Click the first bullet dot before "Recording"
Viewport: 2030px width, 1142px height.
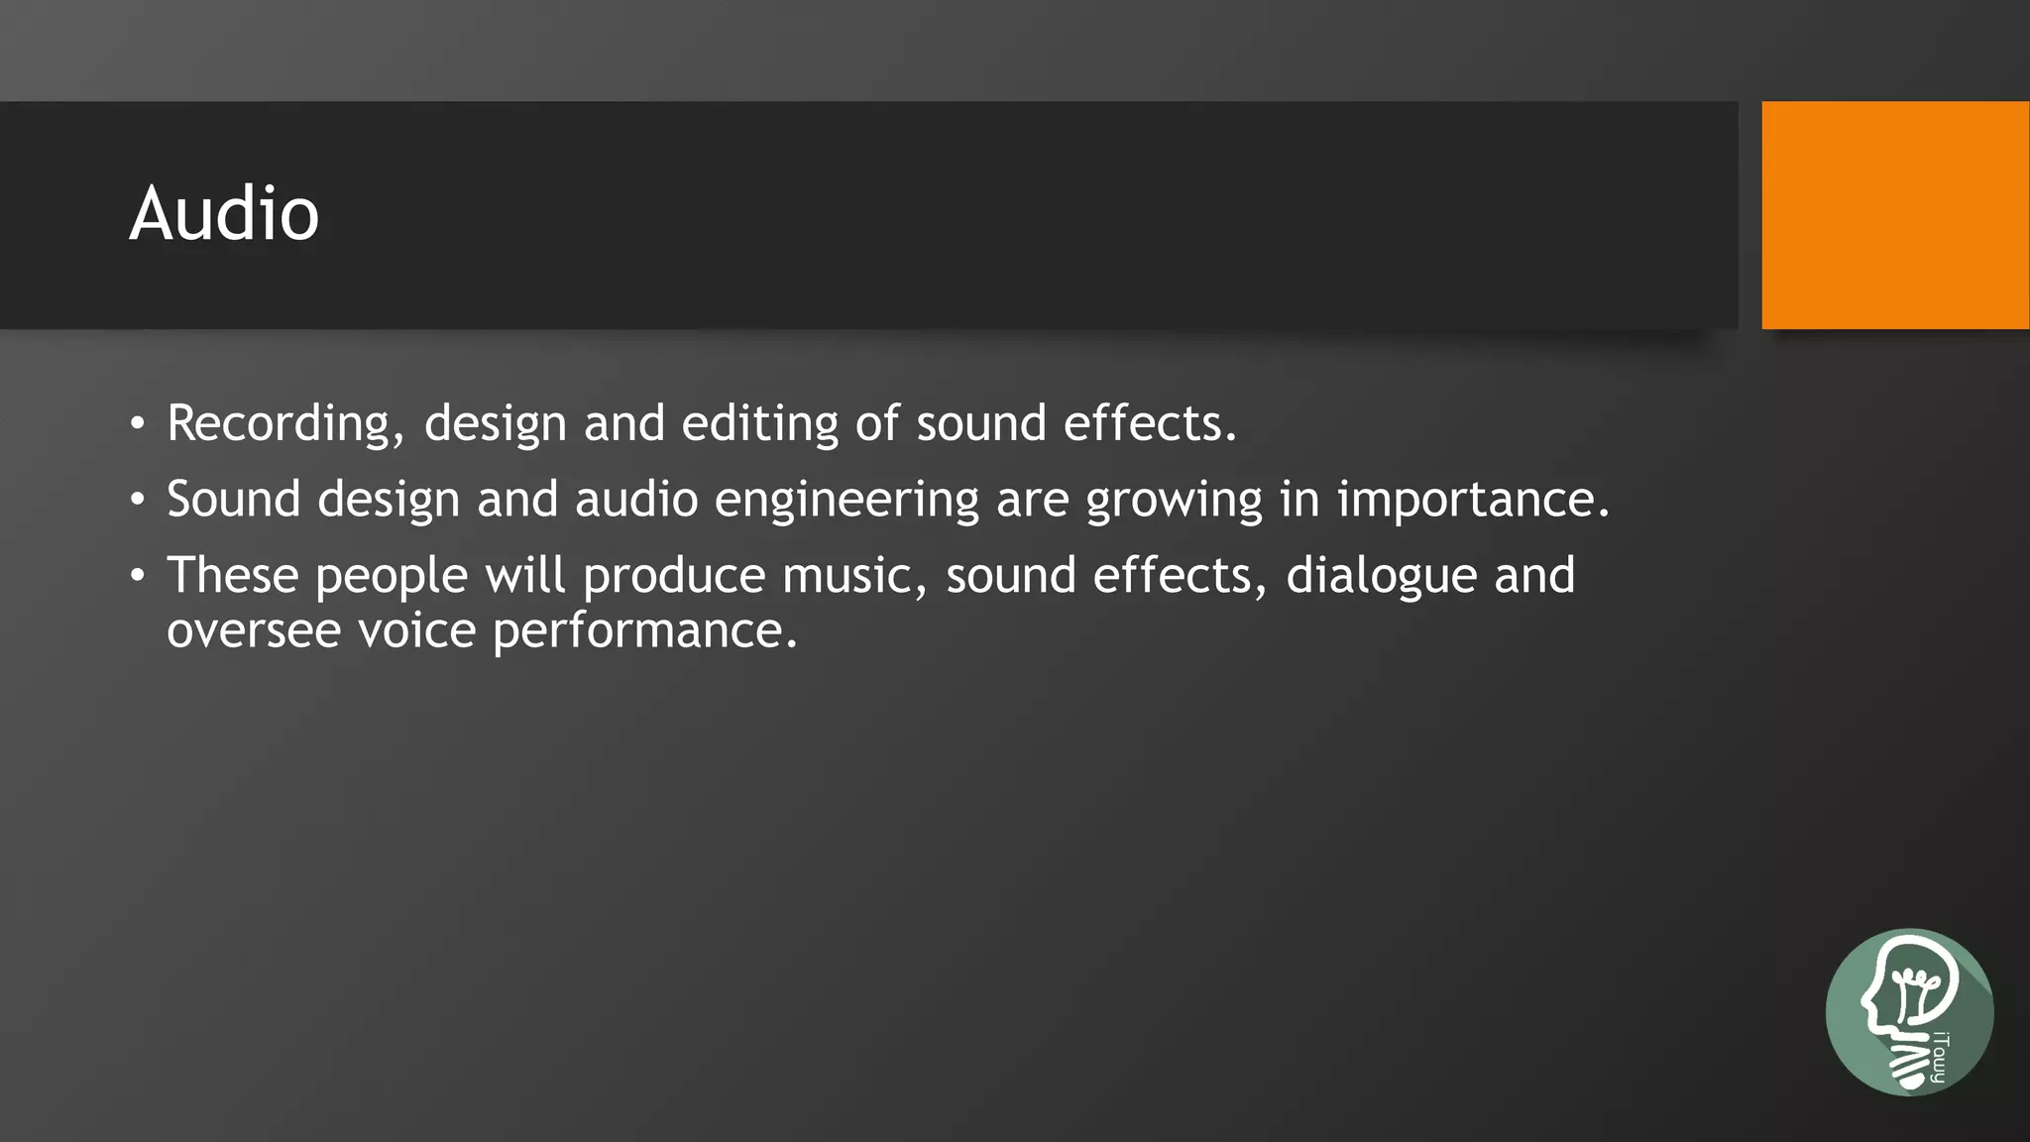(x=138, y=425)
